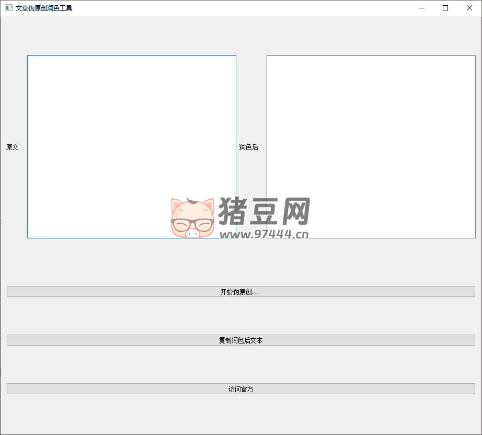Open the 访问官方 website button

[x=240, y=389]
